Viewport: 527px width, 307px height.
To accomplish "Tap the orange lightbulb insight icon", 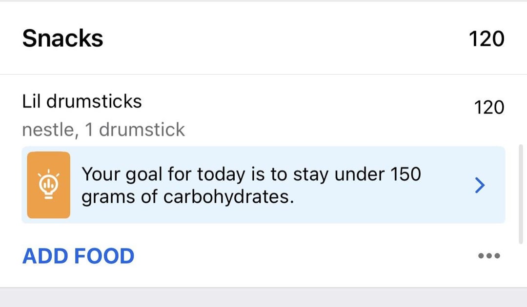I will pyautogui.click(x=48, y=185).
